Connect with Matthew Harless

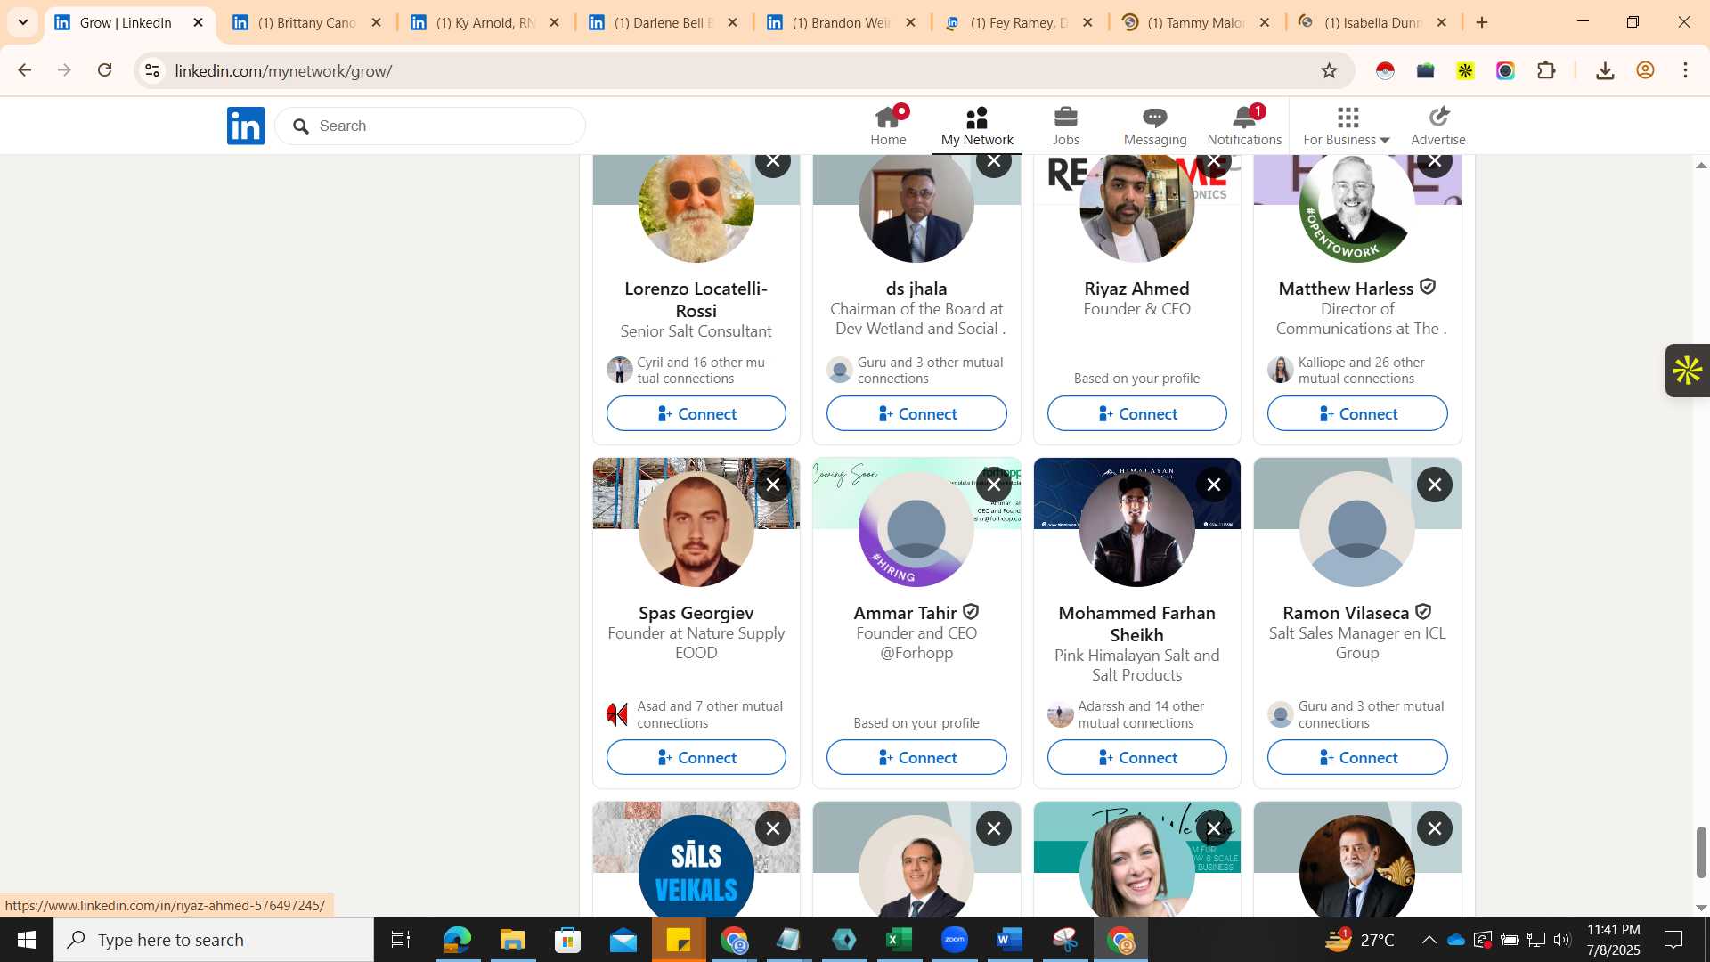(x=1357, y=413)
